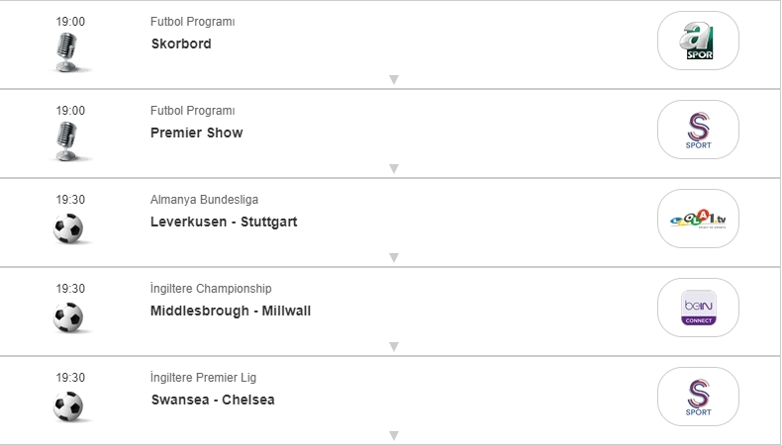Open the Swansea - Chelsea match title
Image resolution: width=782 pixels, height=445 pixels.
point(213,400)
